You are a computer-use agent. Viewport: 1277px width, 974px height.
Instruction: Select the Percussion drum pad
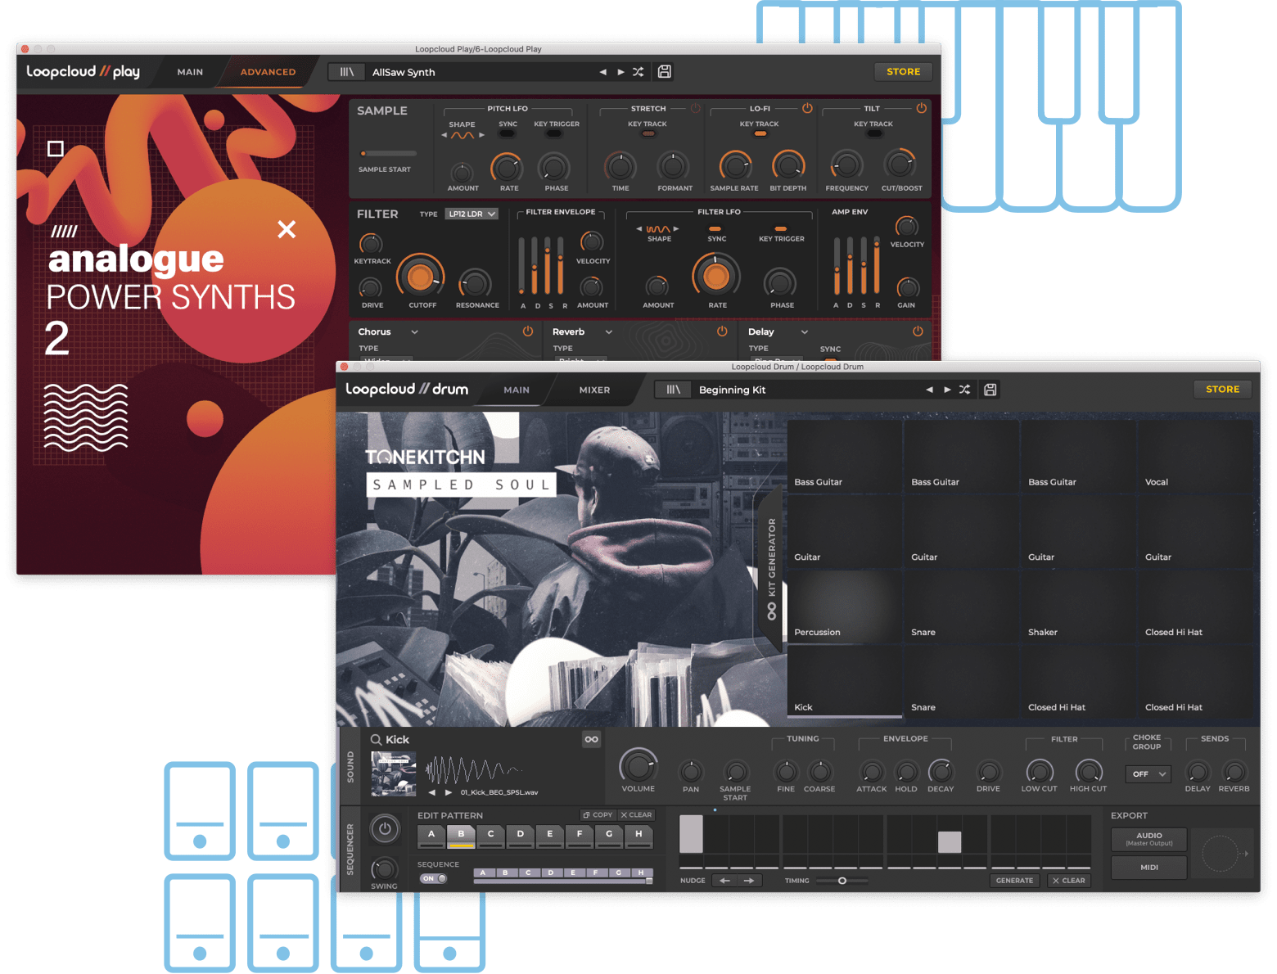(844, 607)
